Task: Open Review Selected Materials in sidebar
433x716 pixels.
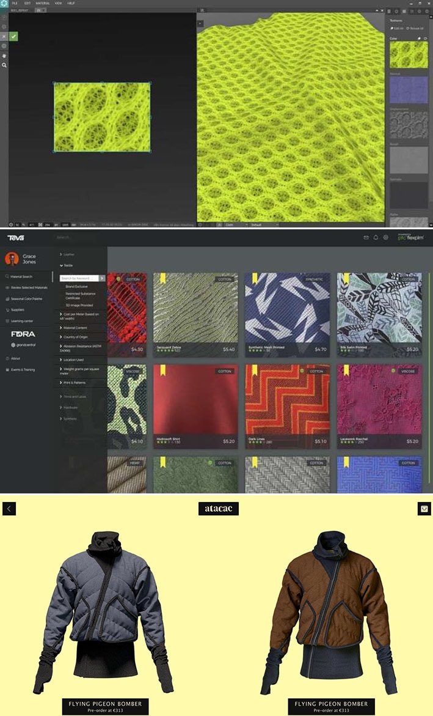Action: [26, 287]
